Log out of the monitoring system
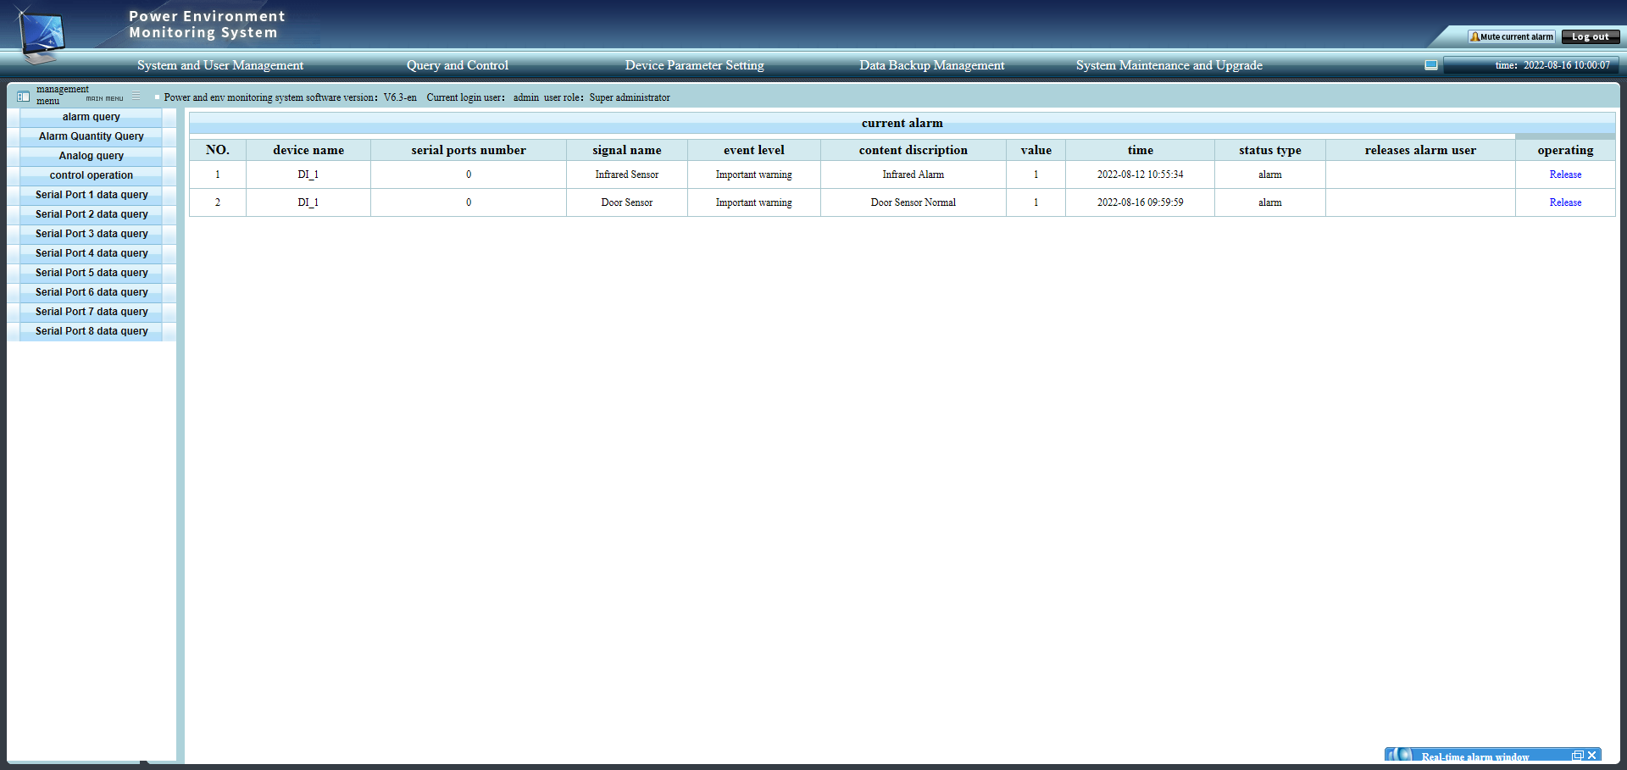This screenshot has width=1627, height=770. coord(1590,36)
